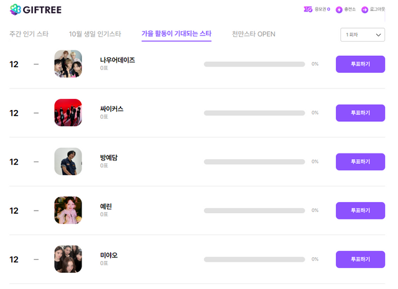Cast a vote for 방예담
398x289 pixels.
tap(360, 162)
